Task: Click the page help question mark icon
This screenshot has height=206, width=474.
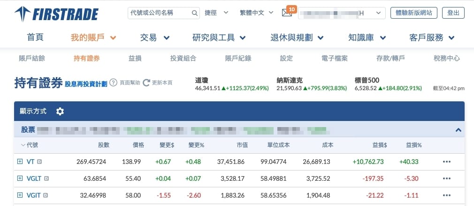Action: click(x=113, y=83)
